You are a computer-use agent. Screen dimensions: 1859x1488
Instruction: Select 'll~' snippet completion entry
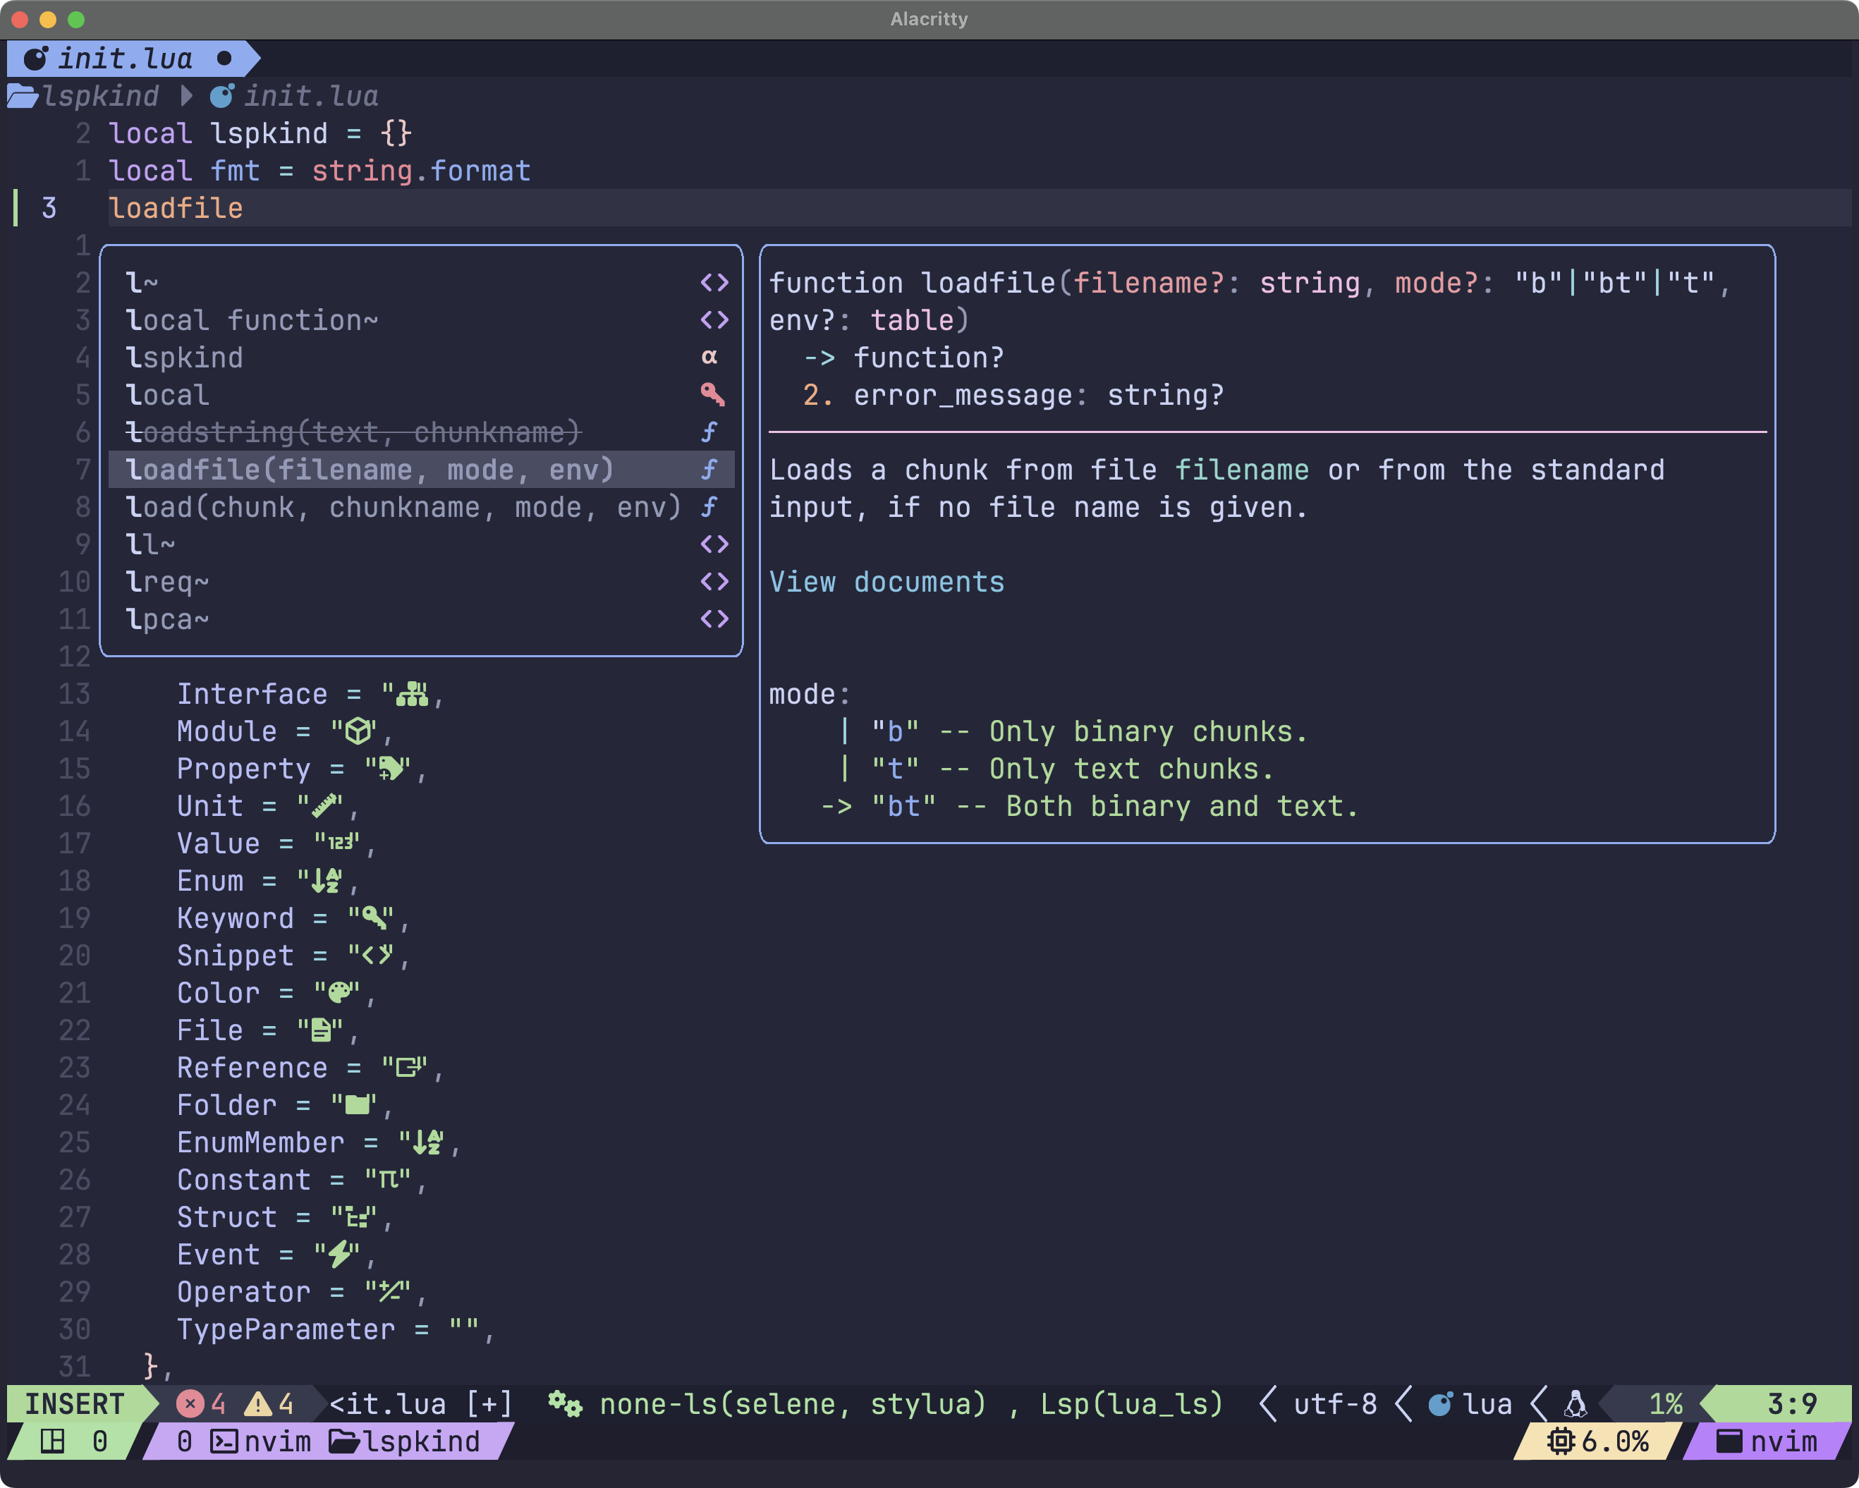(x=422, y=544)
